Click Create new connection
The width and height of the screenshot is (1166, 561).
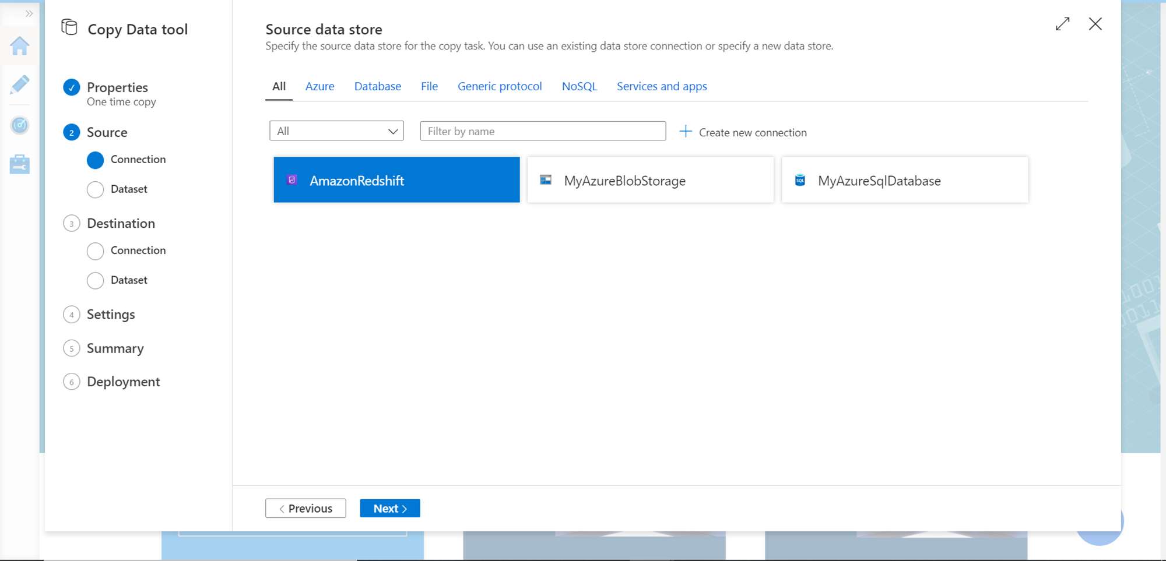click(x=743, y=132)
